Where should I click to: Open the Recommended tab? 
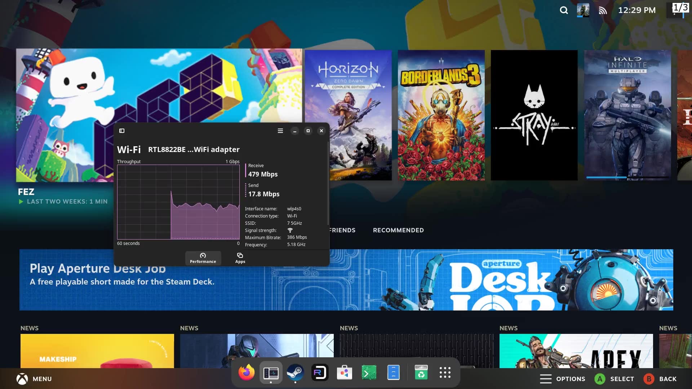tap(398, 230)
